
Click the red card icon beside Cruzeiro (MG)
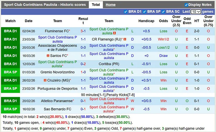tap(45, 80)
